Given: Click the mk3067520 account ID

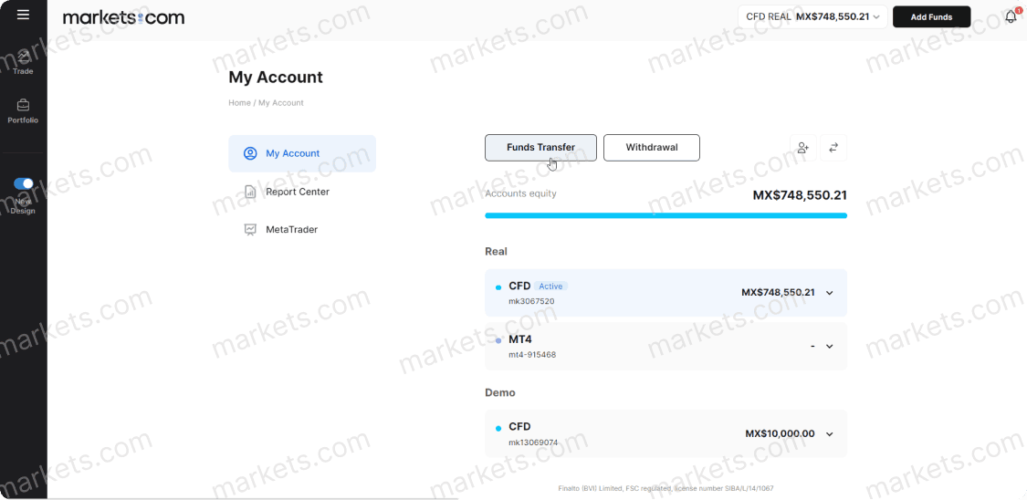Looking at the screenshot, I should coord(532,301).
